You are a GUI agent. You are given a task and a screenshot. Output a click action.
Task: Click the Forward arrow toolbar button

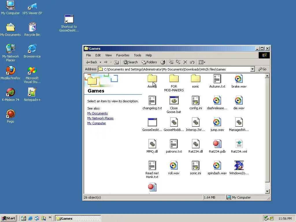coord(106,62)
